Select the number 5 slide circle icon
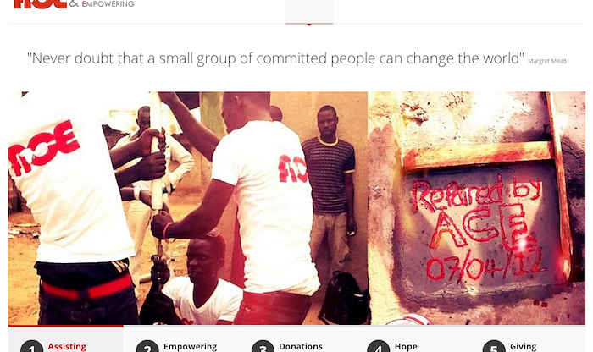 click(x=494, y=347)
